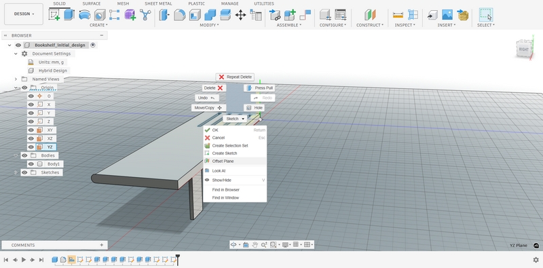The image size is (543, 268).
Task: Select the Create Sketch toolbar icon
Action: click(54, 15)
